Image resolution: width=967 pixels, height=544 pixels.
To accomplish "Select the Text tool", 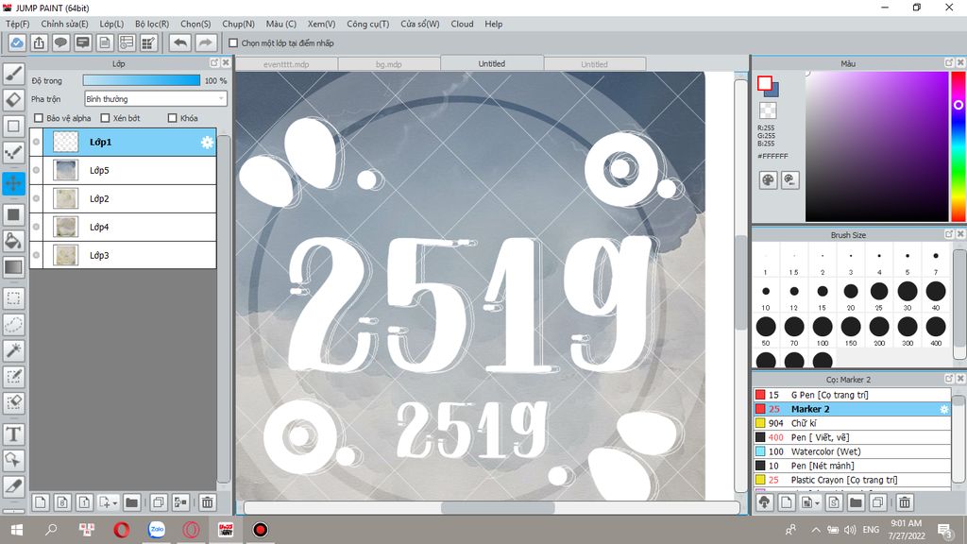I will (x=13, y=434).
